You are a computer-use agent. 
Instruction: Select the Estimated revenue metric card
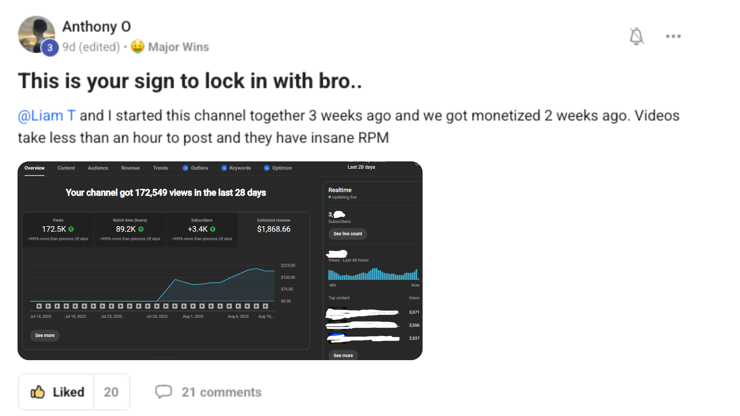click(274, 229)
